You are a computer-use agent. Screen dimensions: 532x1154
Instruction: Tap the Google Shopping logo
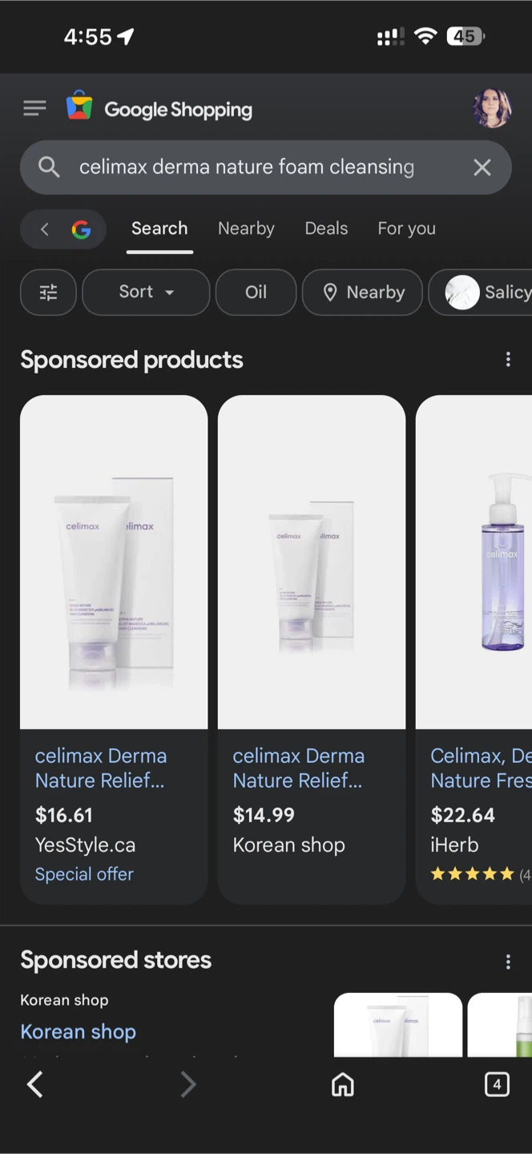tap(160, 109)
